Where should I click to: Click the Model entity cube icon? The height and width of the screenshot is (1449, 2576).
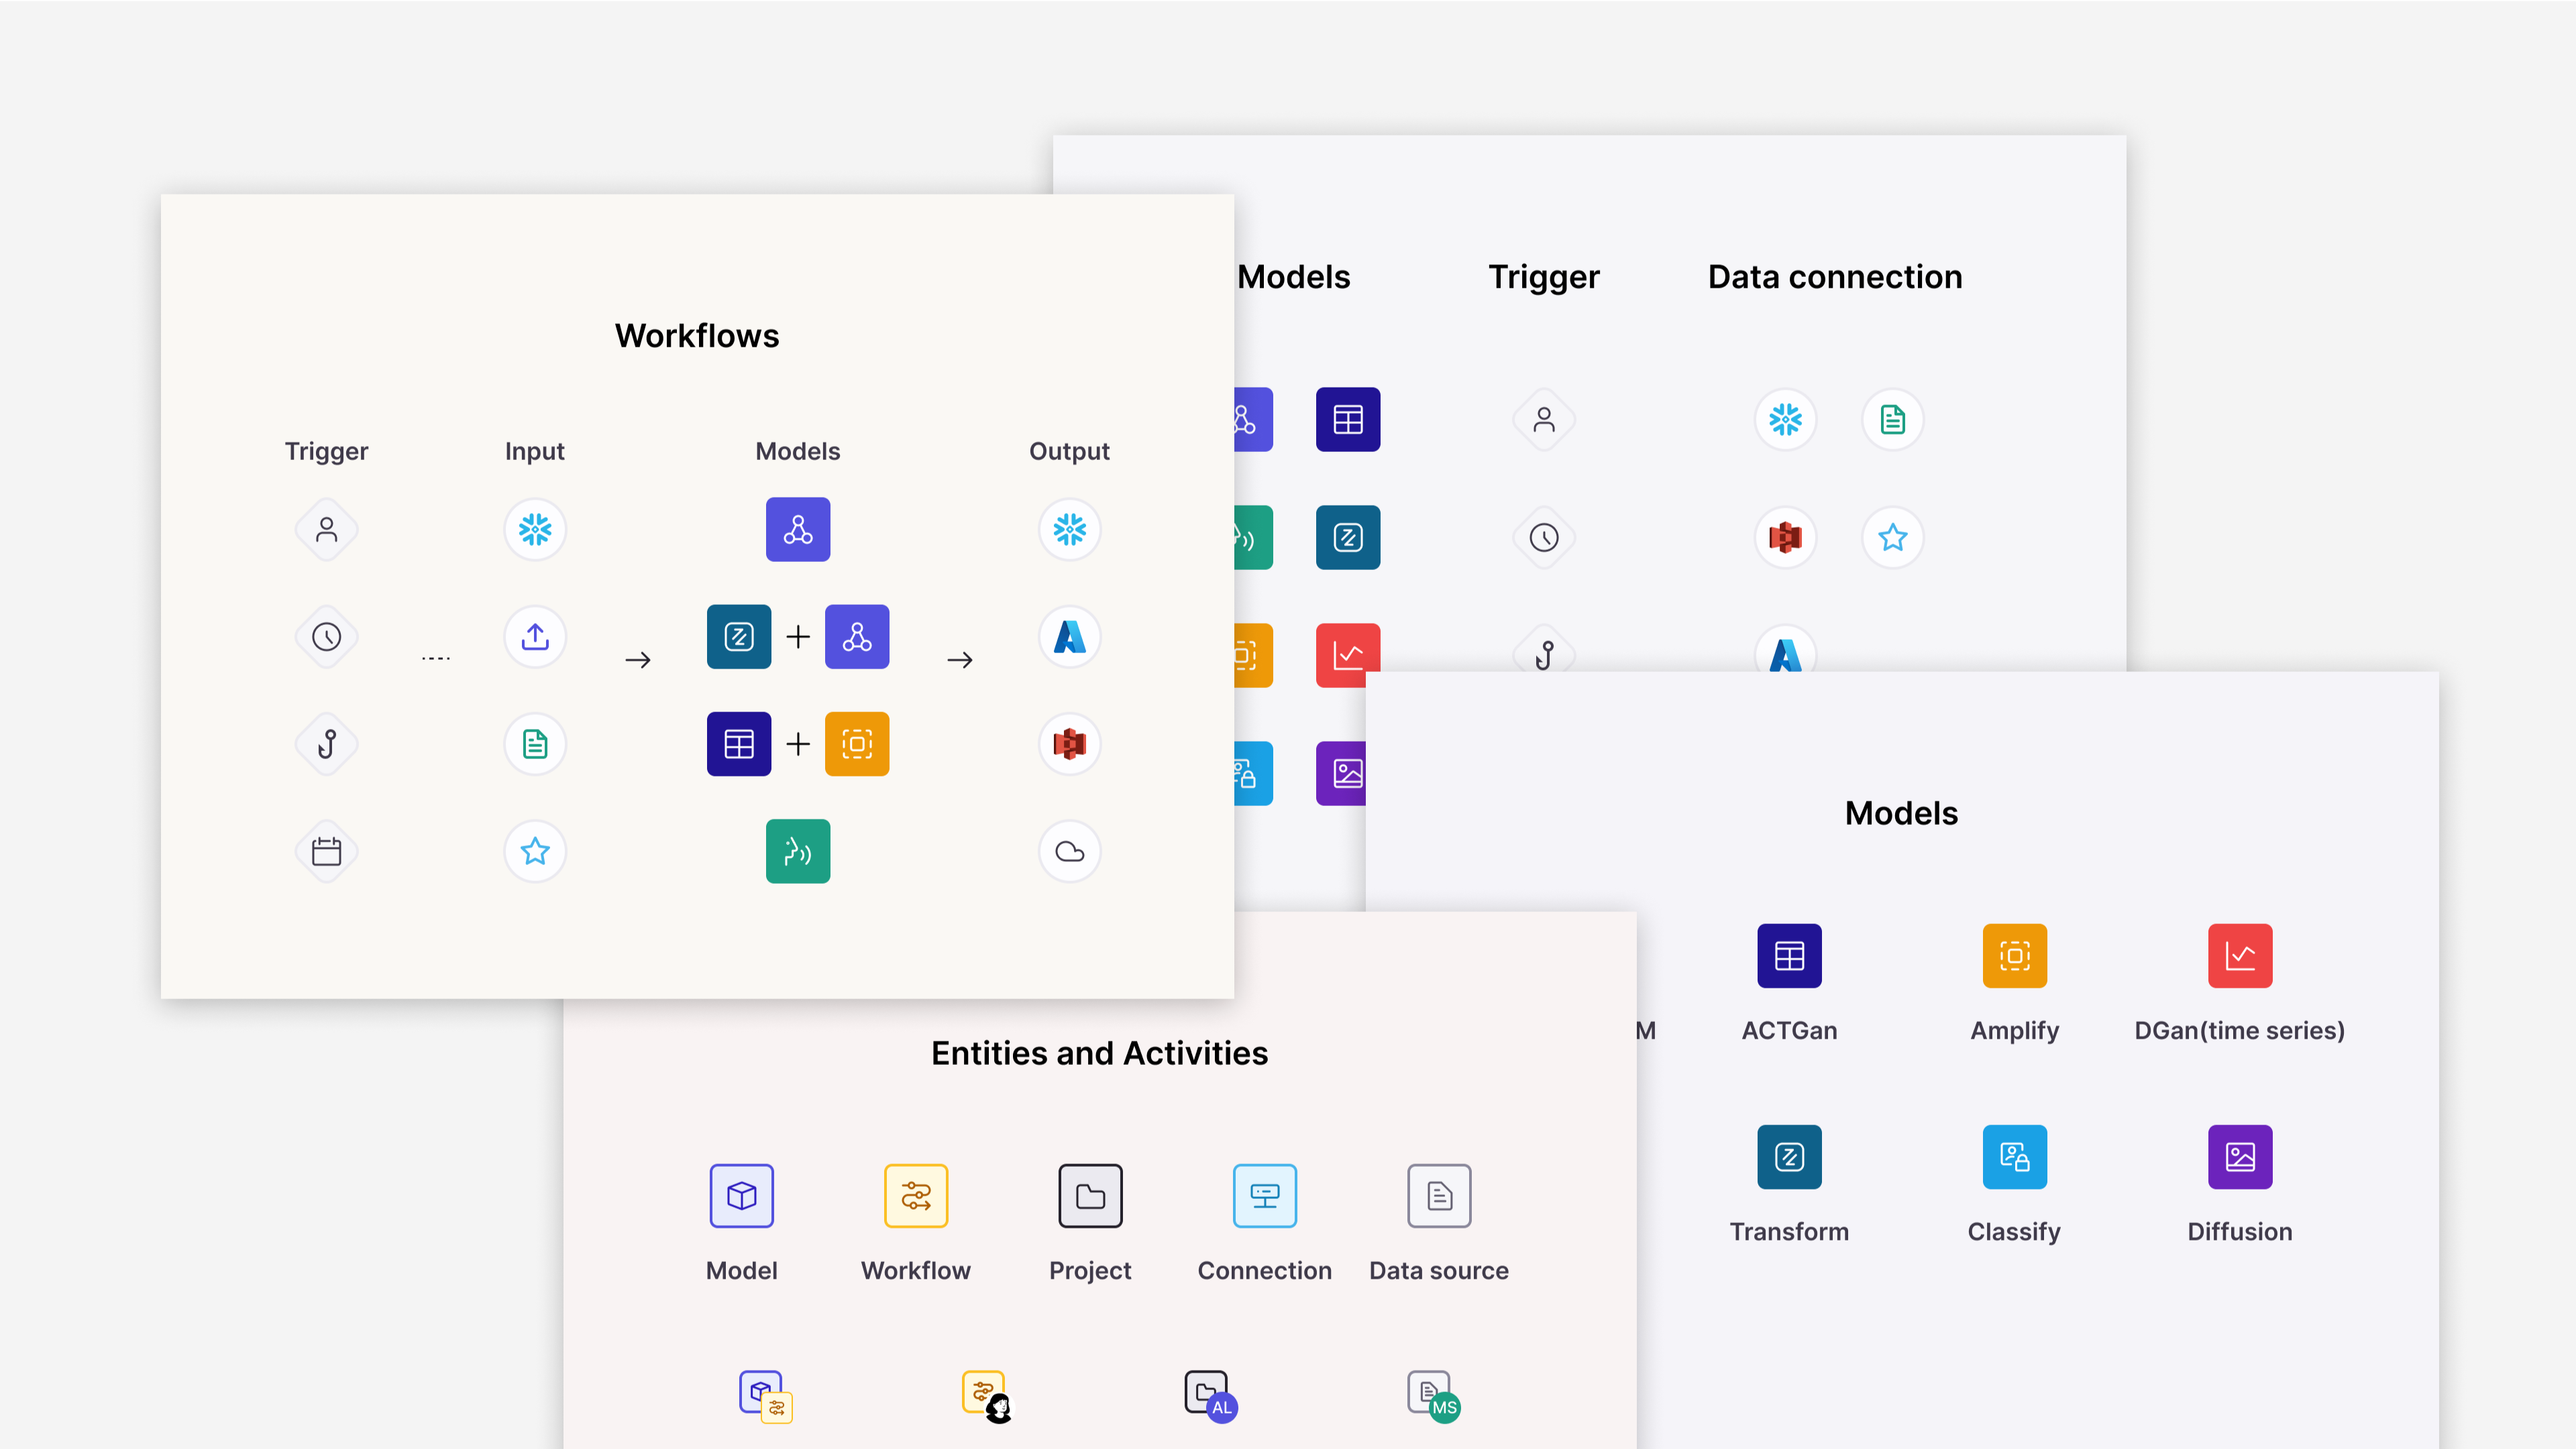741,1195
